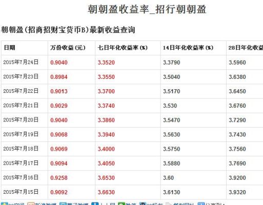
Task: Select the date cell 2015年7月23日
Action: coord(21,76)
